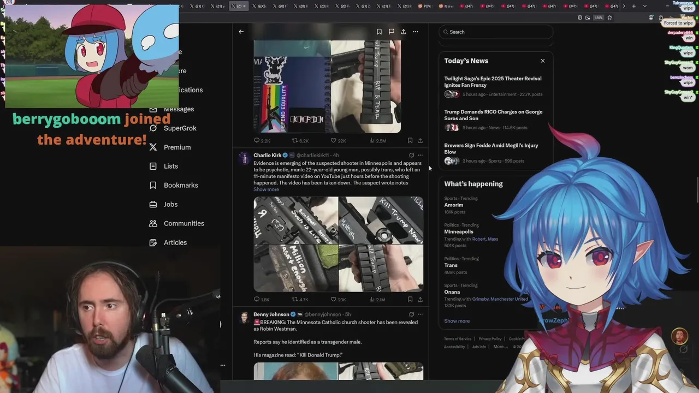Open the Onana trending topic
Image resolution: width=699 pixels, height=393 pixels.
click(452, 292)
